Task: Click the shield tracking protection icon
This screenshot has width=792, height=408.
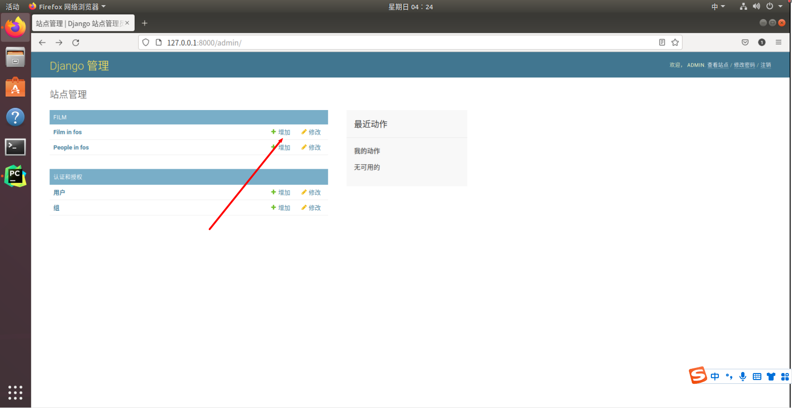Action: 146,42
